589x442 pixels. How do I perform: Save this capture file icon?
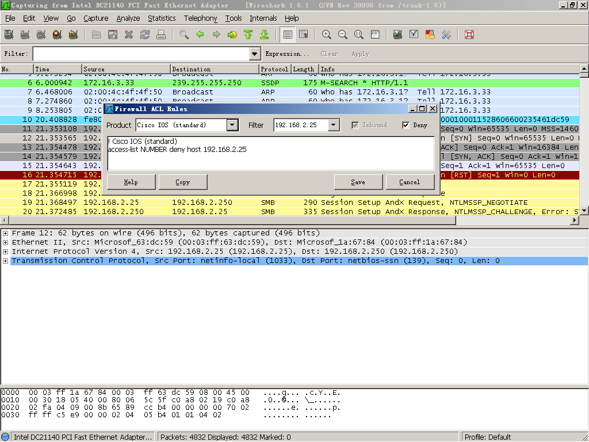(112, 35)
